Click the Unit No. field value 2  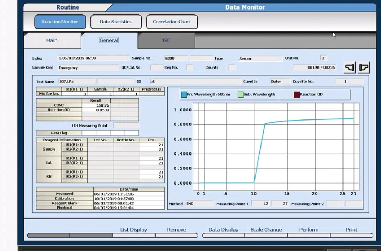point(323,58)
